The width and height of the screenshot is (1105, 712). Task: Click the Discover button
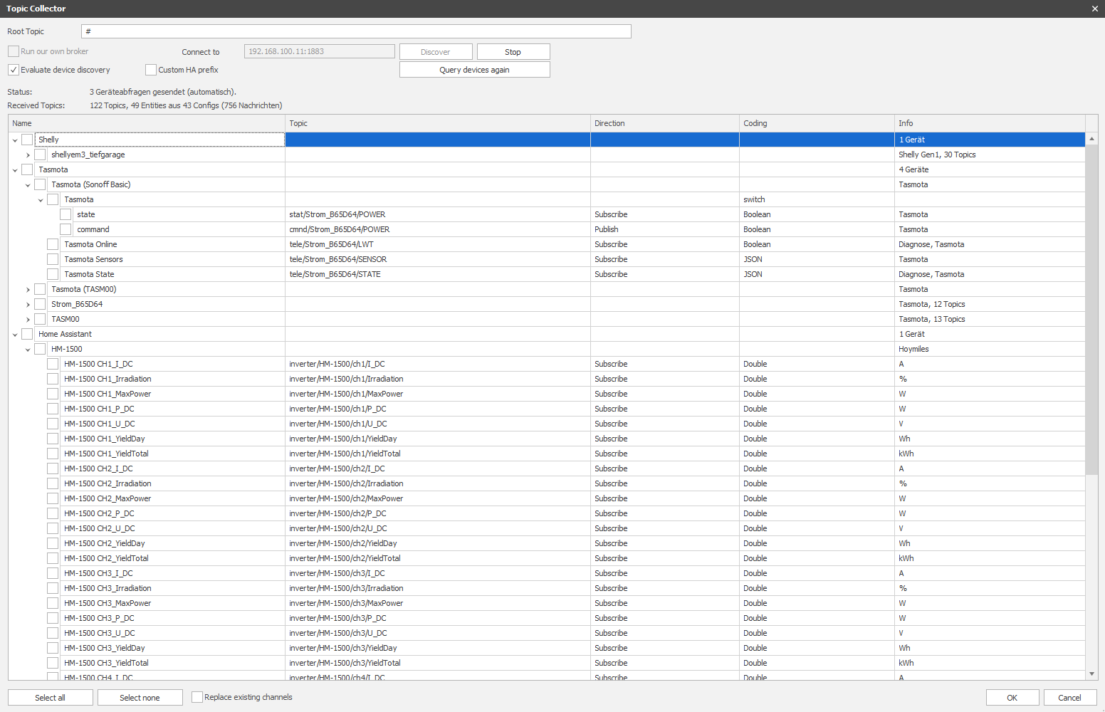pos(435,52)
